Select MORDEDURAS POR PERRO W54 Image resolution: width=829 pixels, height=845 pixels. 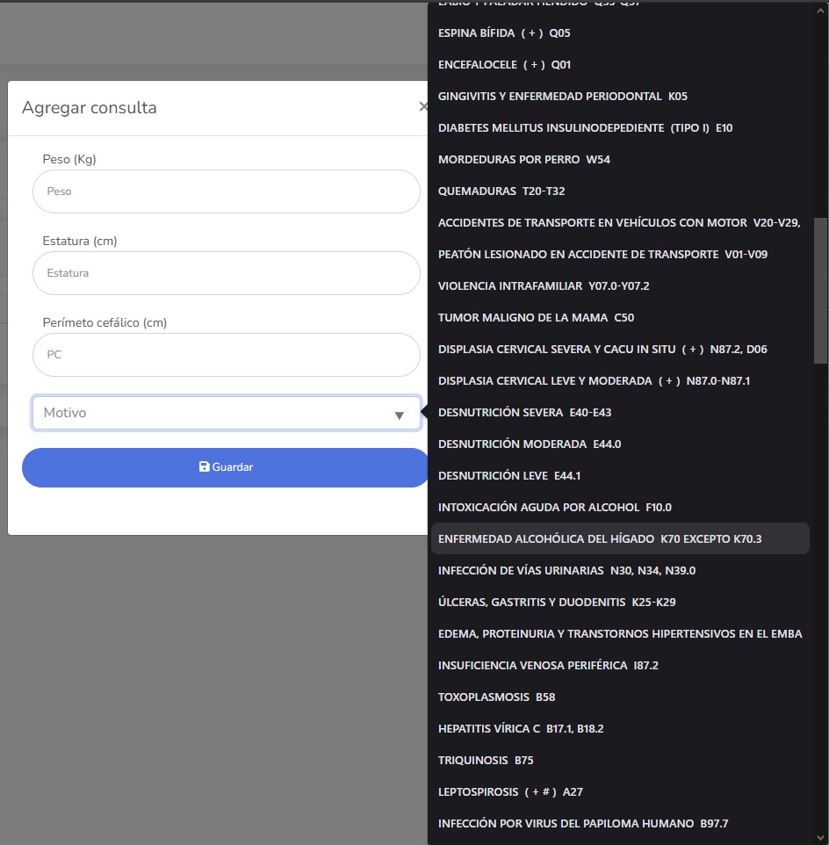tap(523, 160)
